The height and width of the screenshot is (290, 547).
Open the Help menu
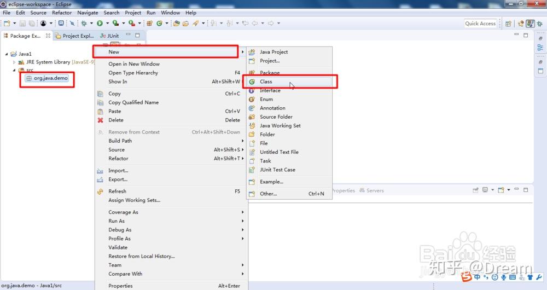pos(191,13)
